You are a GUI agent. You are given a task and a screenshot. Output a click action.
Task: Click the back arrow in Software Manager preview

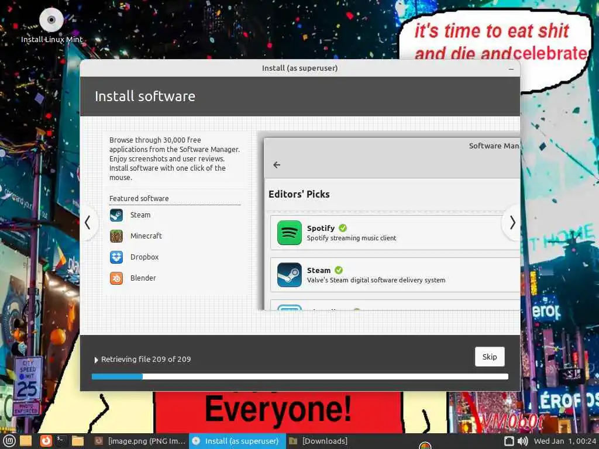click(x=277, y=165)
